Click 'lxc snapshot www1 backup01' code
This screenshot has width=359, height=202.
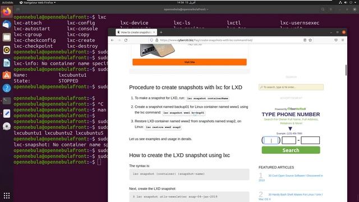click(183, 113)
